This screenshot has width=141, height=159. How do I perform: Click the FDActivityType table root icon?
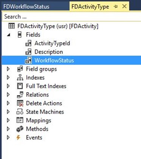click(x=11, y=26)
